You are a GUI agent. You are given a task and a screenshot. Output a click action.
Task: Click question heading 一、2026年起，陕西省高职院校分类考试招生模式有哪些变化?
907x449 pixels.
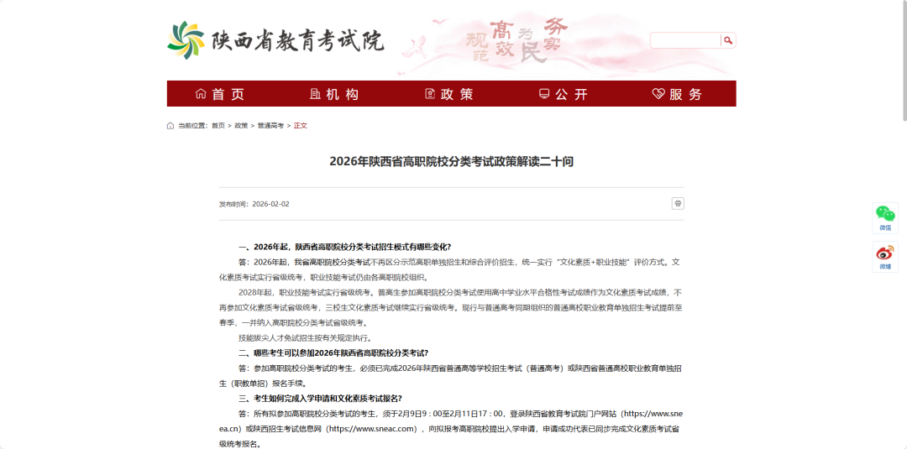click(x=345, y=247)
